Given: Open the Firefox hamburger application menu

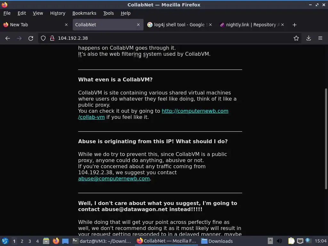Looking at the screenshot, I should pos(320,38).
